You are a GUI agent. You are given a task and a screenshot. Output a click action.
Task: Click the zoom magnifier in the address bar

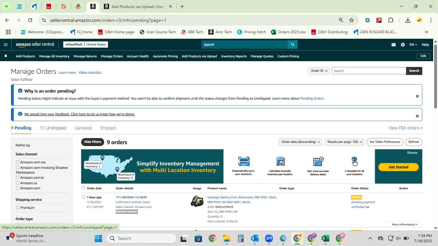click(x=341, y=20)
